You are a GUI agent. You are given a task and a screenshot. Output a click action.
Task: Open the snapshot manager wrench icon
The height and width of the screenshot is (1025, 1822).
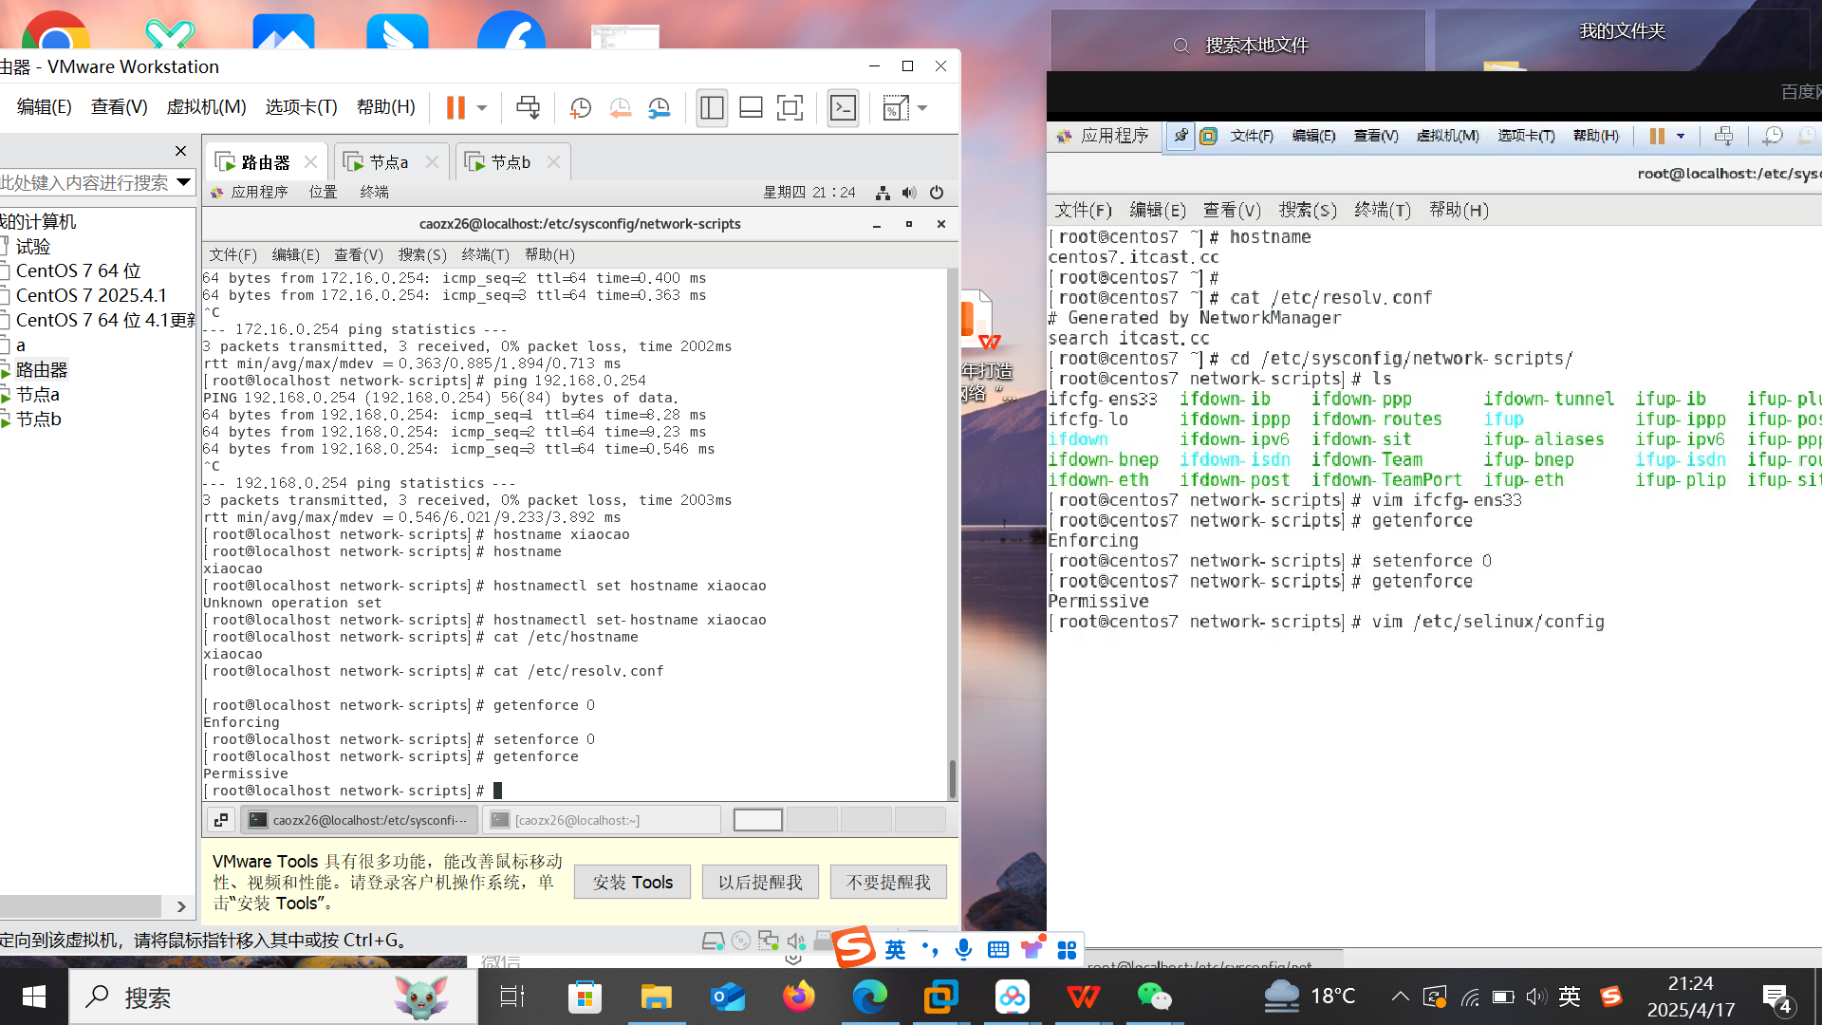click(659, 107)
